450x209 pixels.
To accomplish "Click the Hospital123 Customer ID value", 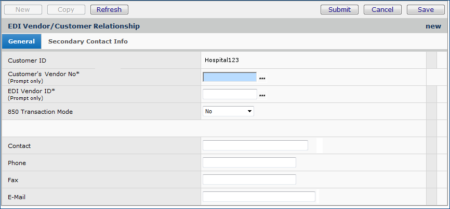I will pyautogui.click(x=222, y=60).
